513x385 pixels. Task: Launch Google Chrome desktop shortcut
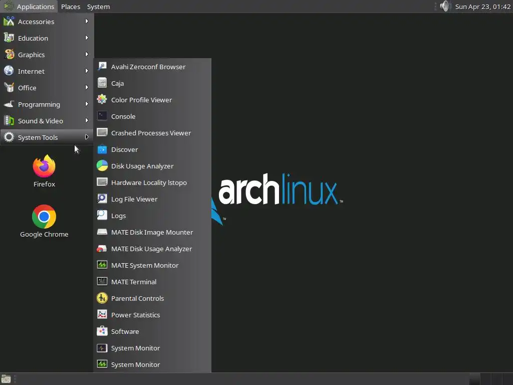point(44,222)
